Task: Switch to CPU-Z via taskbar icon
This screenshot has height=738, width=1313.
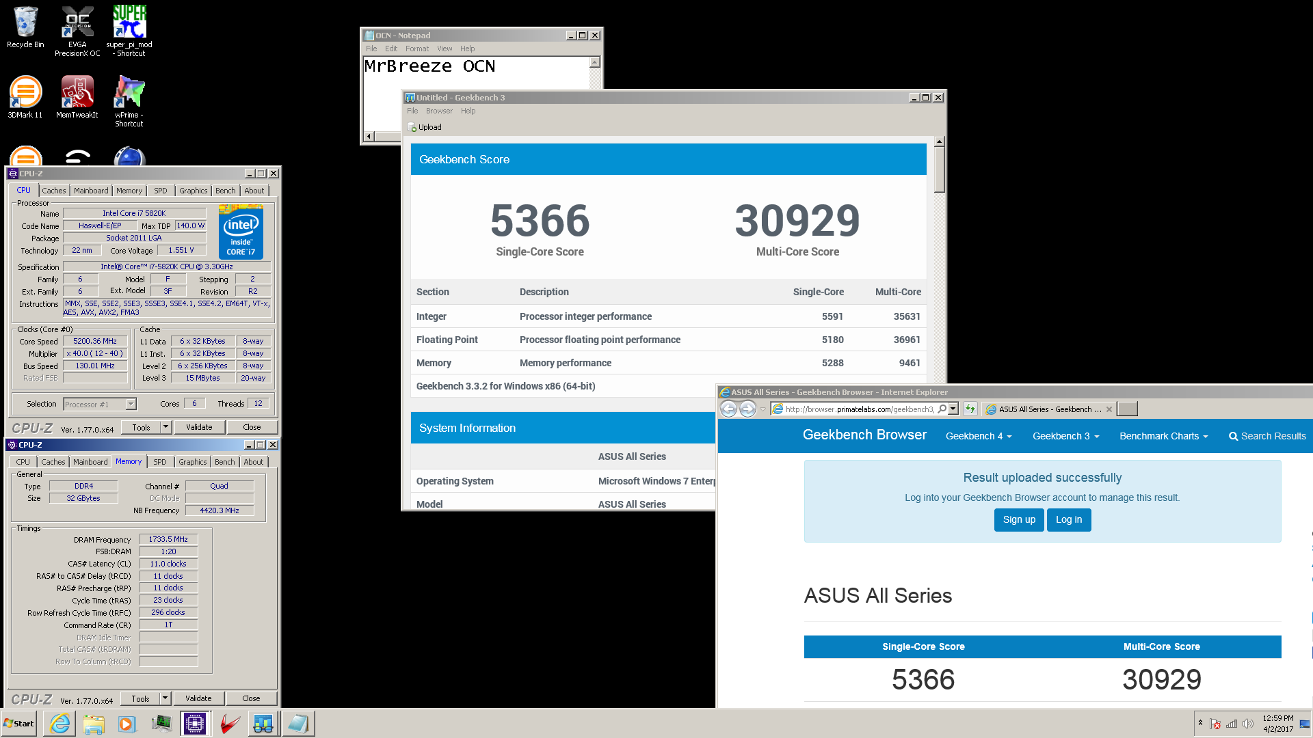Action: (195, 724)
